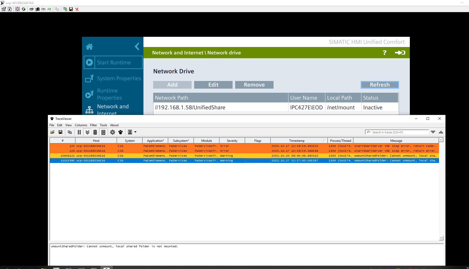This screenshot has width=469, height=269.
Task: Edit the selected network drive
Action: pos(213,85)
